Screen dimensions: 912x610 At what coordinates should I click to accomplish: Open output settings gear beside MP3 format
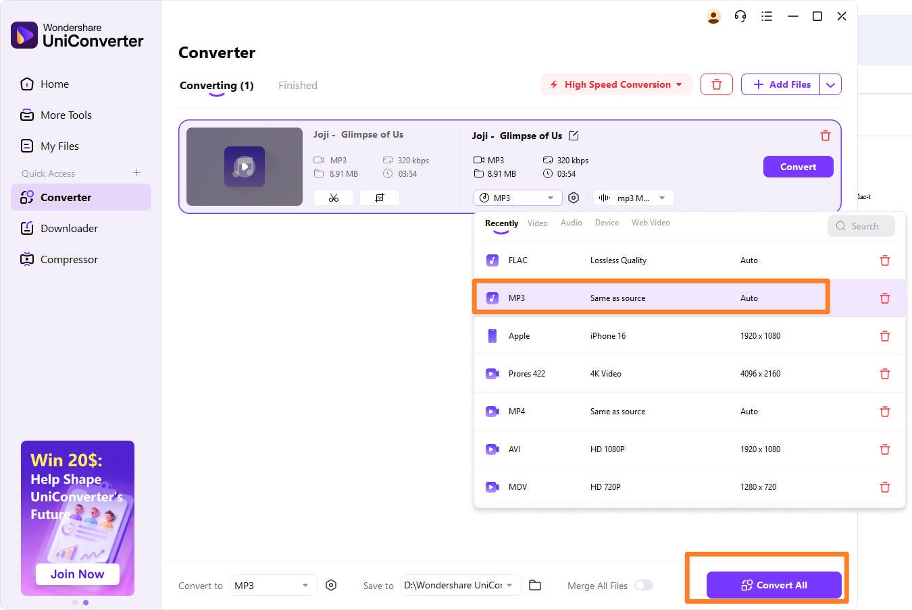pos(574,198)
